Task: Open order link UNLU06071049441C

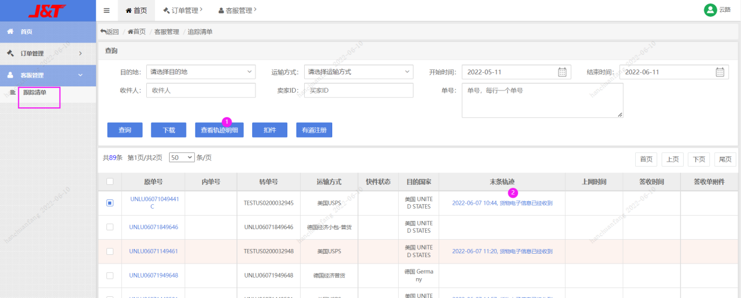Action: pos(153,203)
